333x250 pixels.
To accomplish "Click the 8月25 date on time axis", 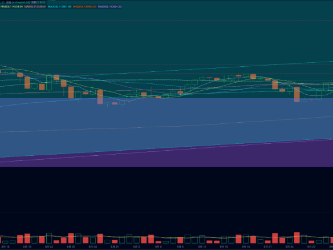I will [71, 247].
